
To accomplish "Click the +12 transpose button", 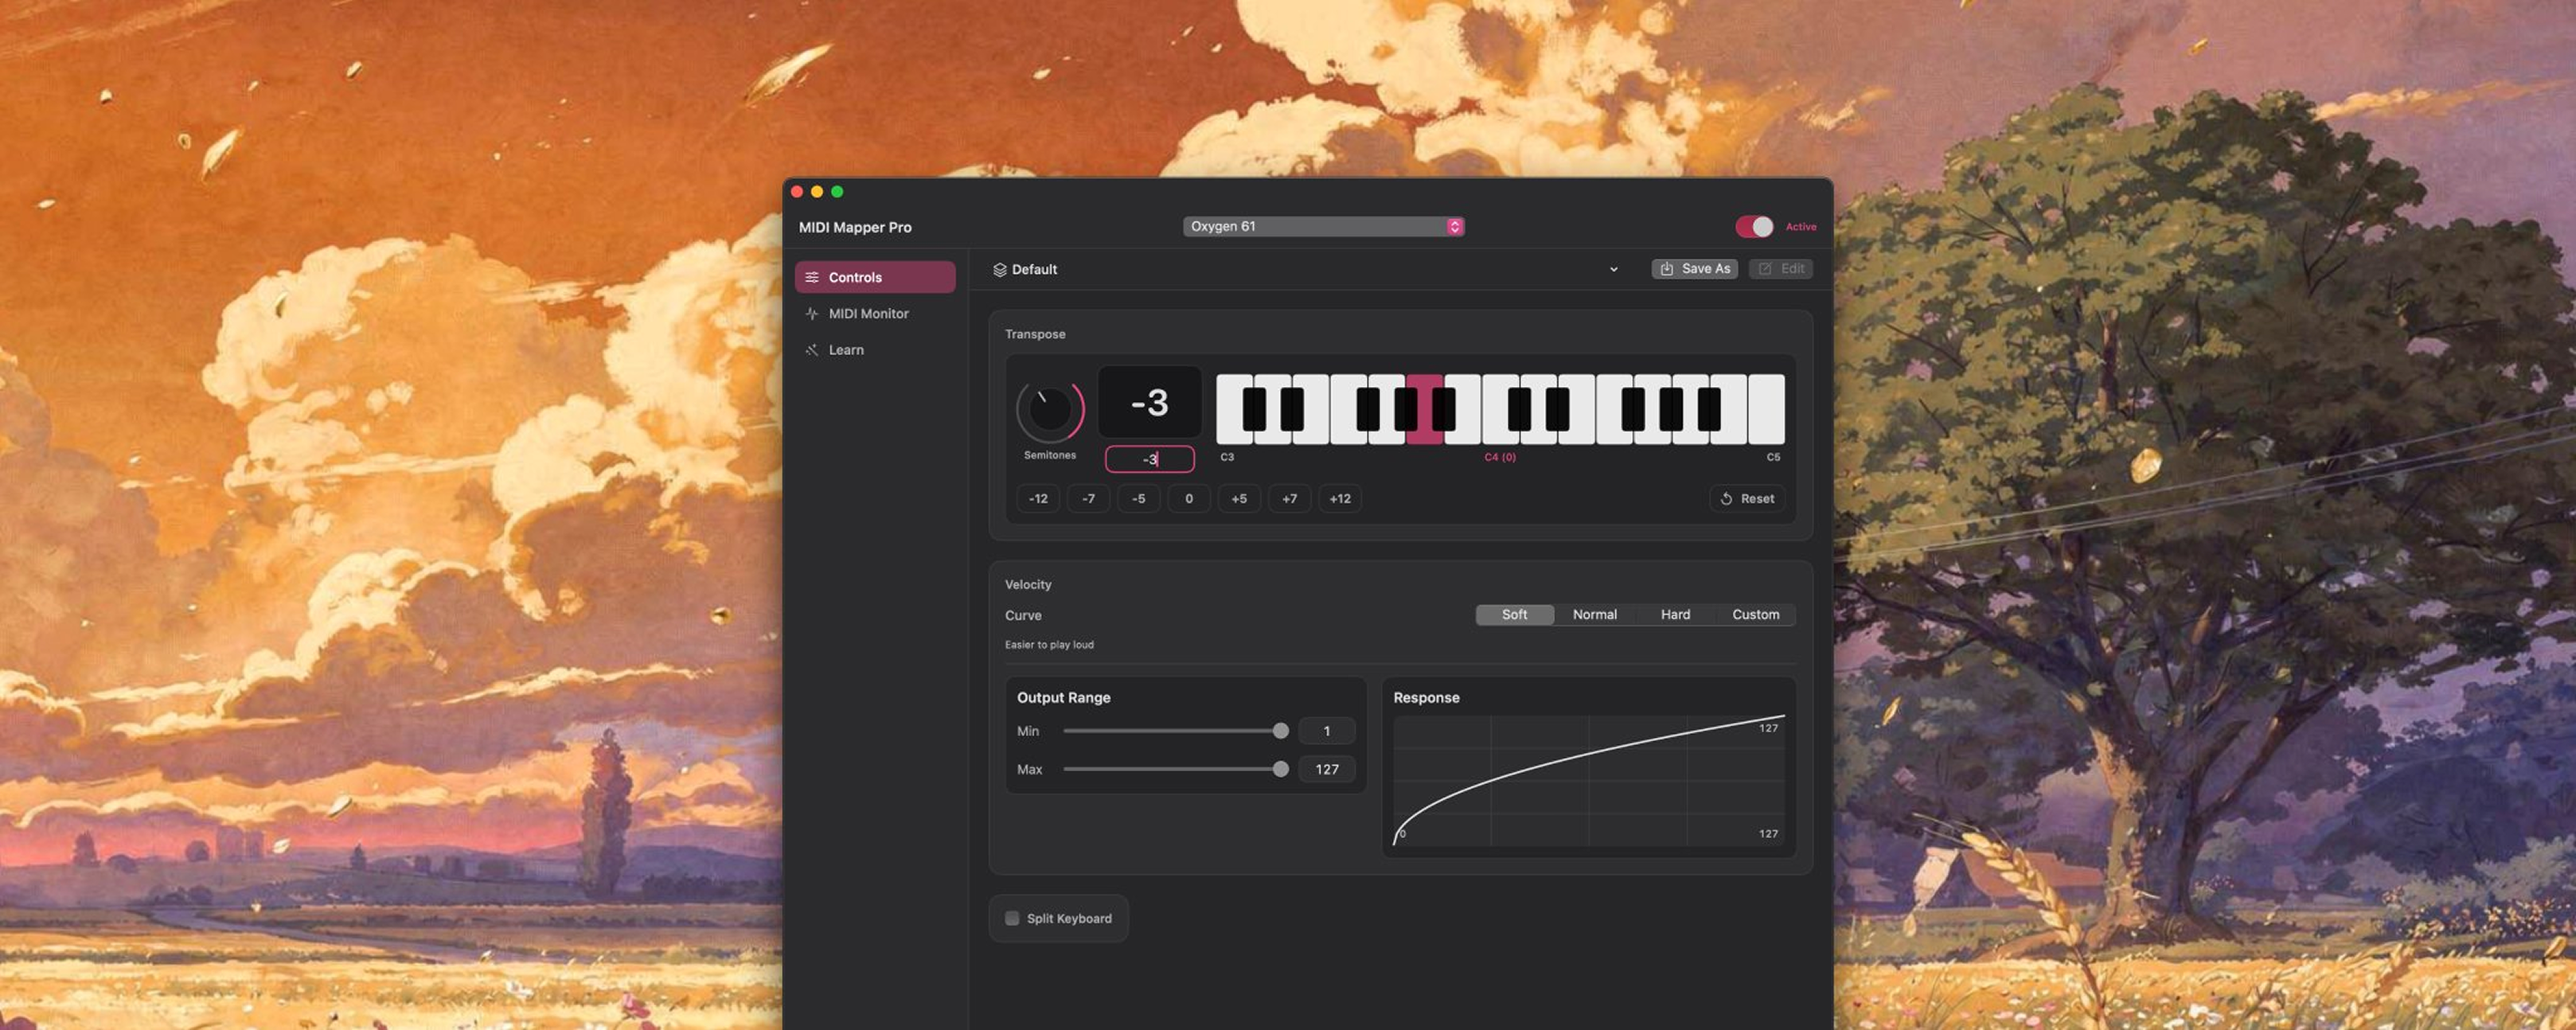I will pos(1339,498).
